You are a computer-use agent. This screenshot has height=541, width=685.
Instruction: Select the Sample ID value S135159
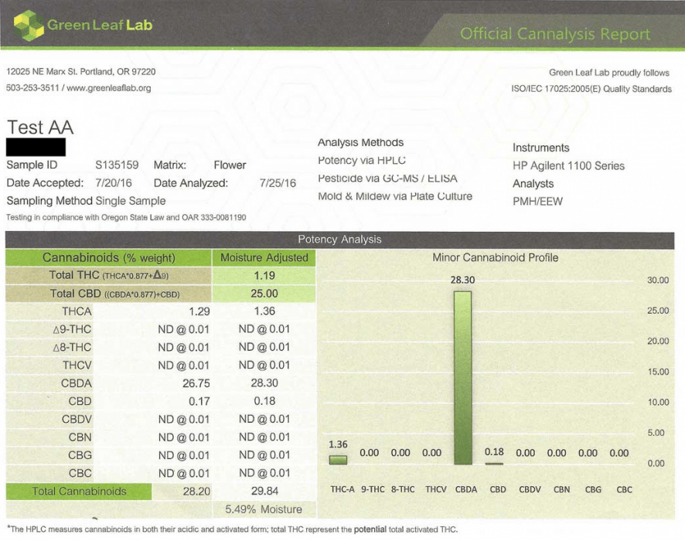pos(117,165)
